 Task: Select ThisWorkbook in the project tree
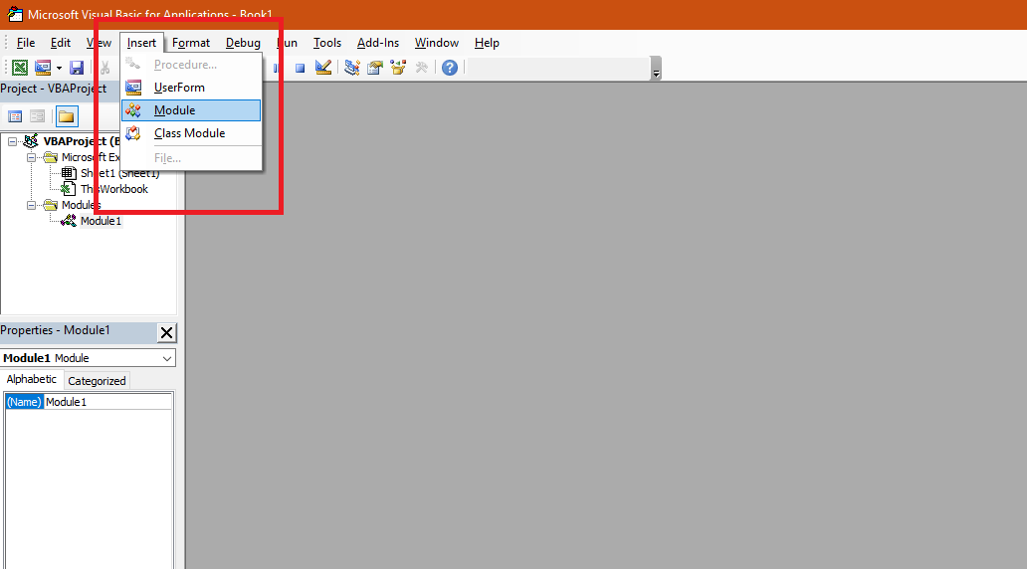pyautogui.click(x=114, y=189)
